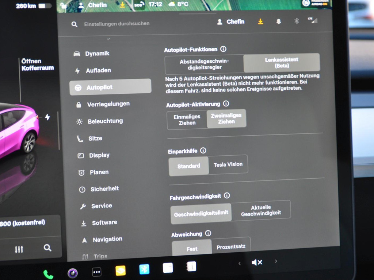
Task: Tap Öffnen Kofferraum to open trunk
Action: click(37, 65)
